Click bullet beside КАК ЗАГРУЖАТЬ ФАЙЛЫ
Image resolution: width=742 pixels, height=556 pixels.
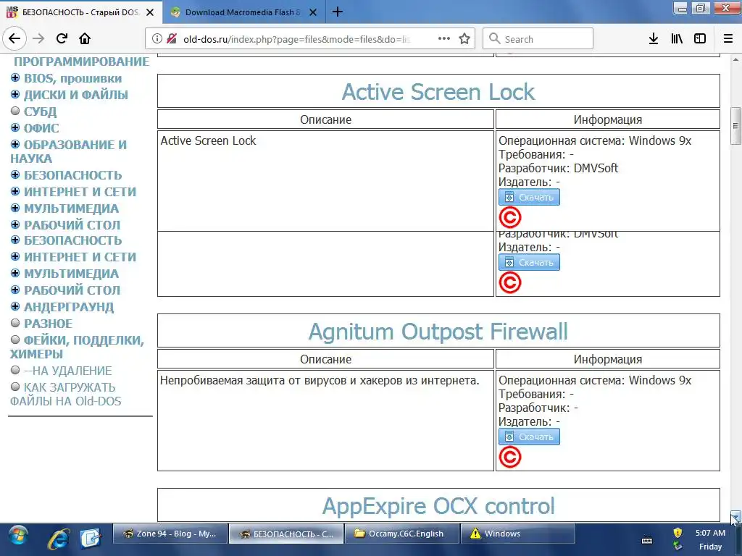point(15,387)
